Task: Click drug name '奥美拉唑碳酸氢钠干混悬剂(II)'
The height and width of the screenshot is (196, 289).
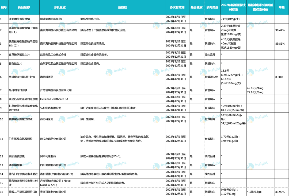Action: (x=23, y=44)
